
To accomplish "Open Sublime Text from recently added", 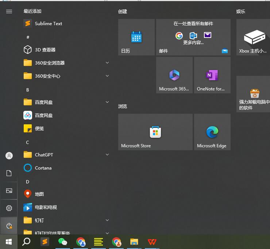I will [x=48, y=24].
